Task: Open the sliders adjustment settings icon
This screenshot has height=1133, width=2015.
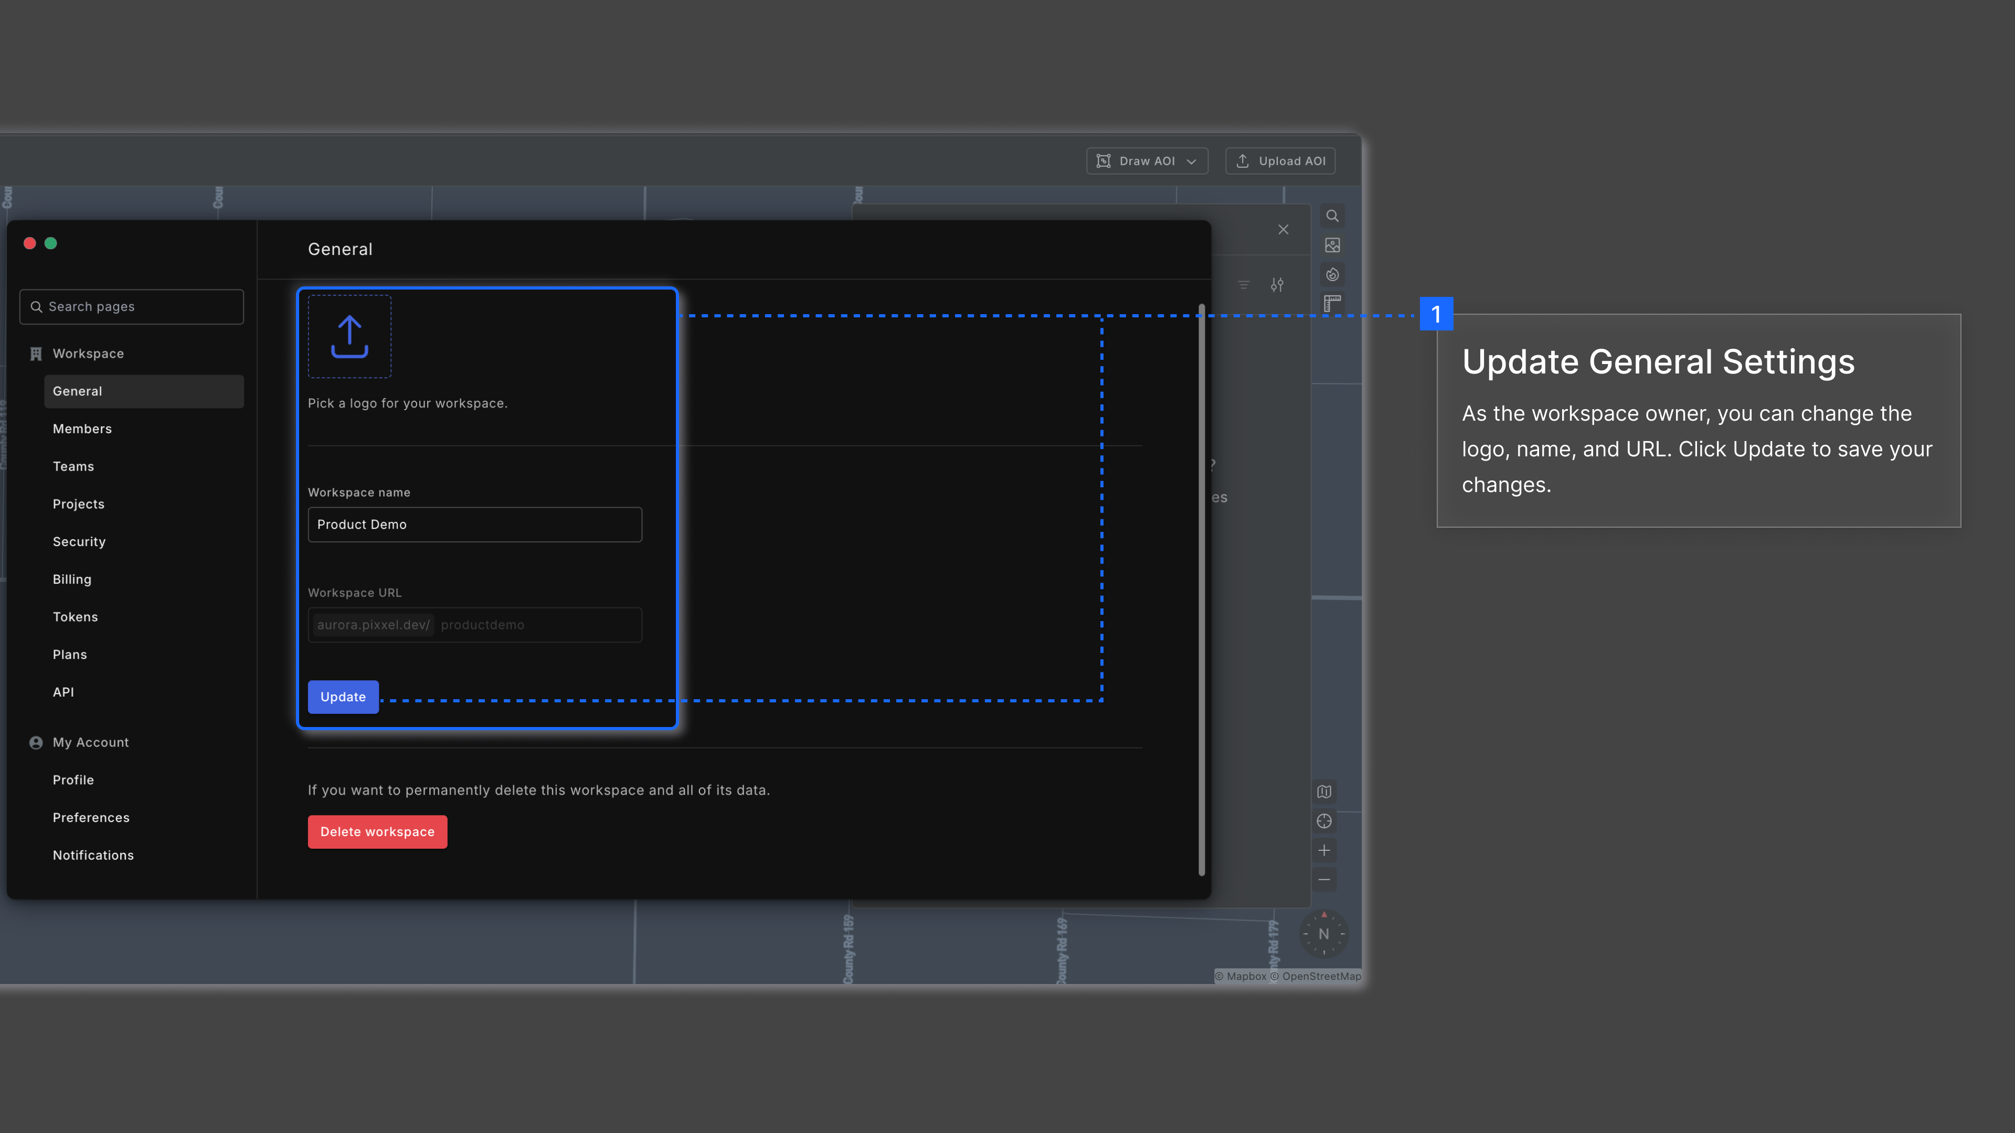Action: (x=1277, y=285)
